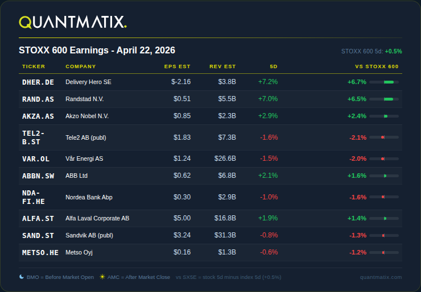The image size is (421, 292).
Task: Click company name Tele2 AB (publ)
Action: (x=86, y=137)
